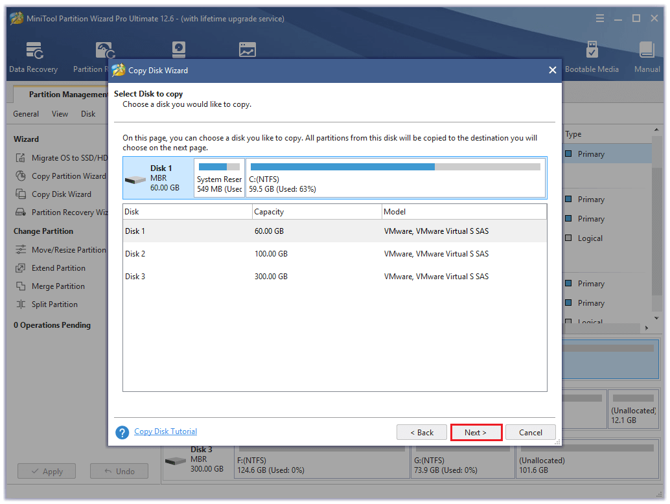This screenshot has width=670, height=504.
Task: Open the Space Analyzer toolbar icon
Action: tap(248, 50)
